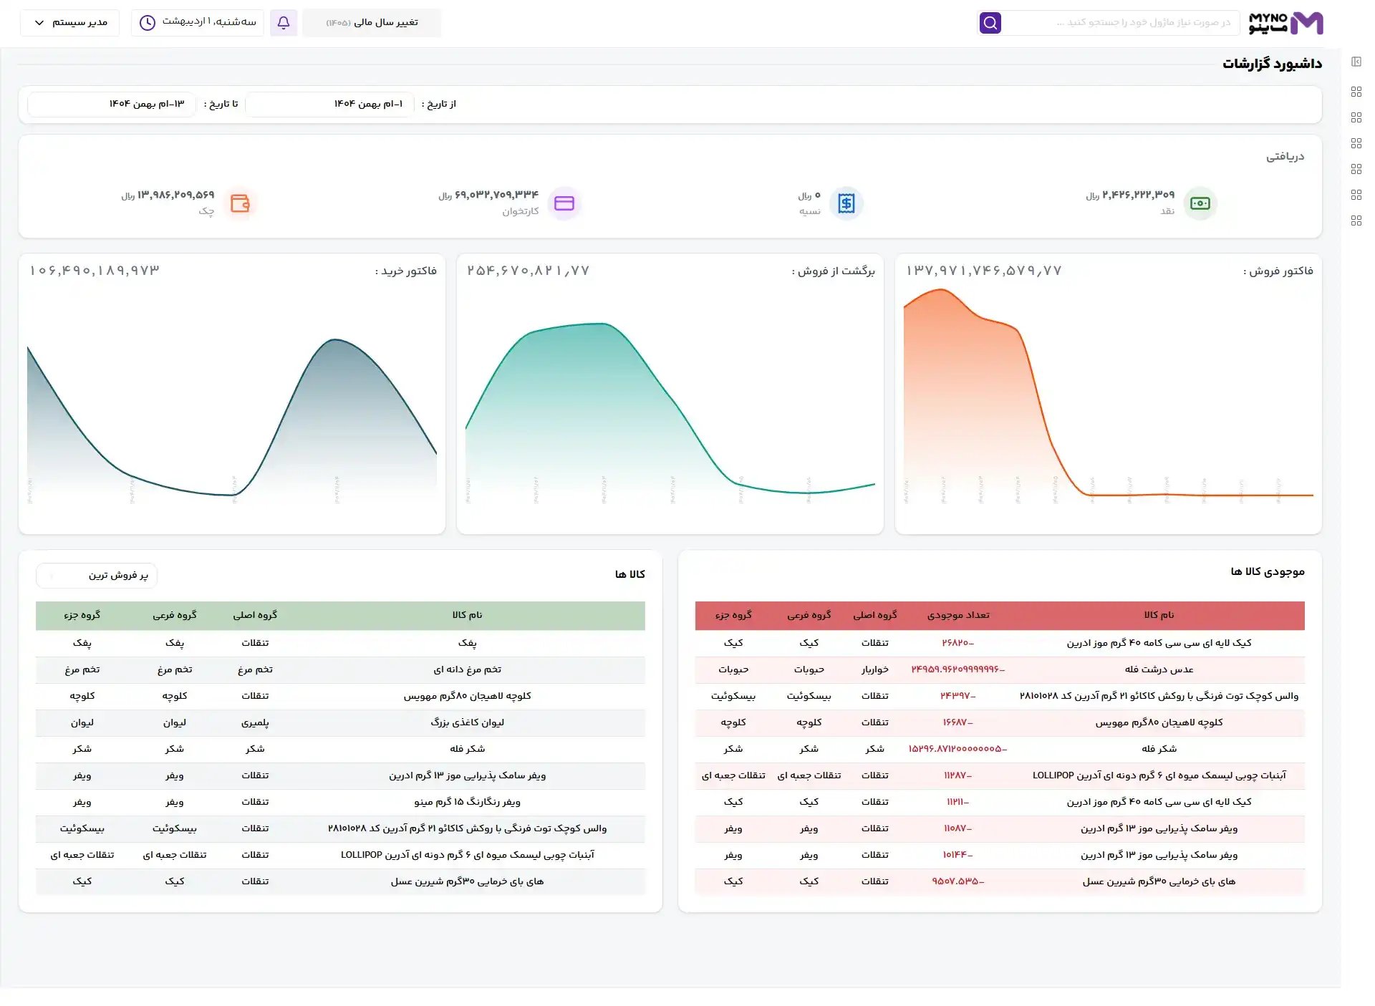Click the MYNO logo
The width and height of the screenshot is (1375, 1006).
point(1286,23)
